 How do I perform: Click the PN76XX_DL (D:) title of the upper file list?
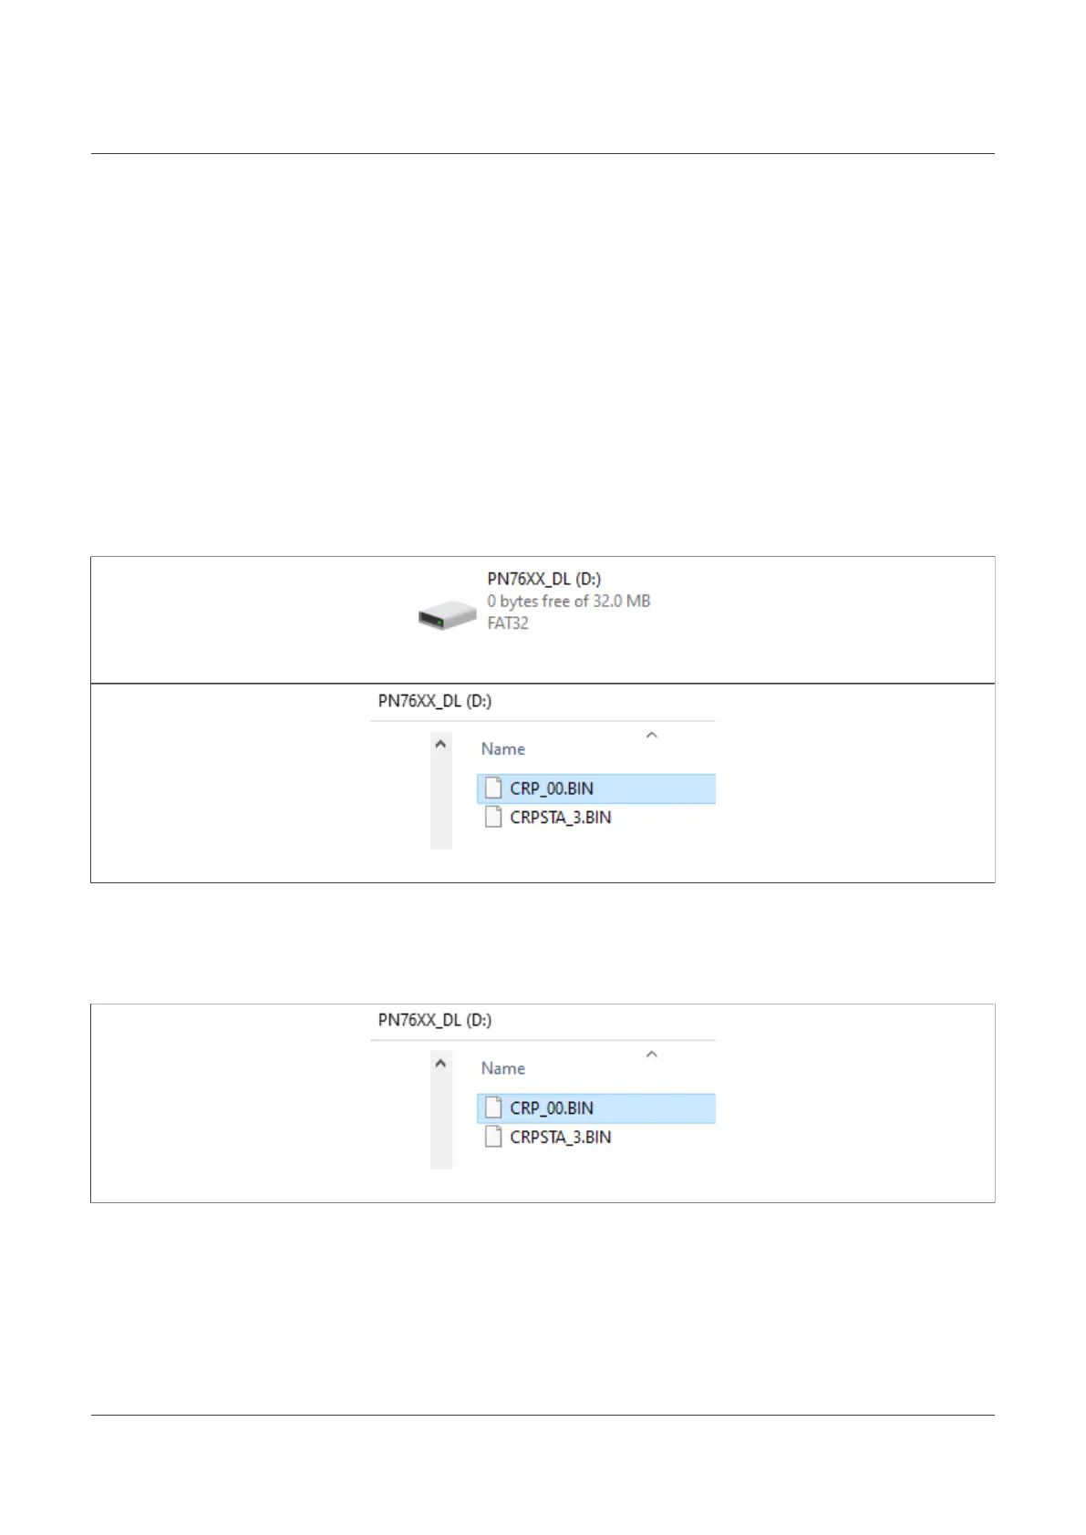435,701
